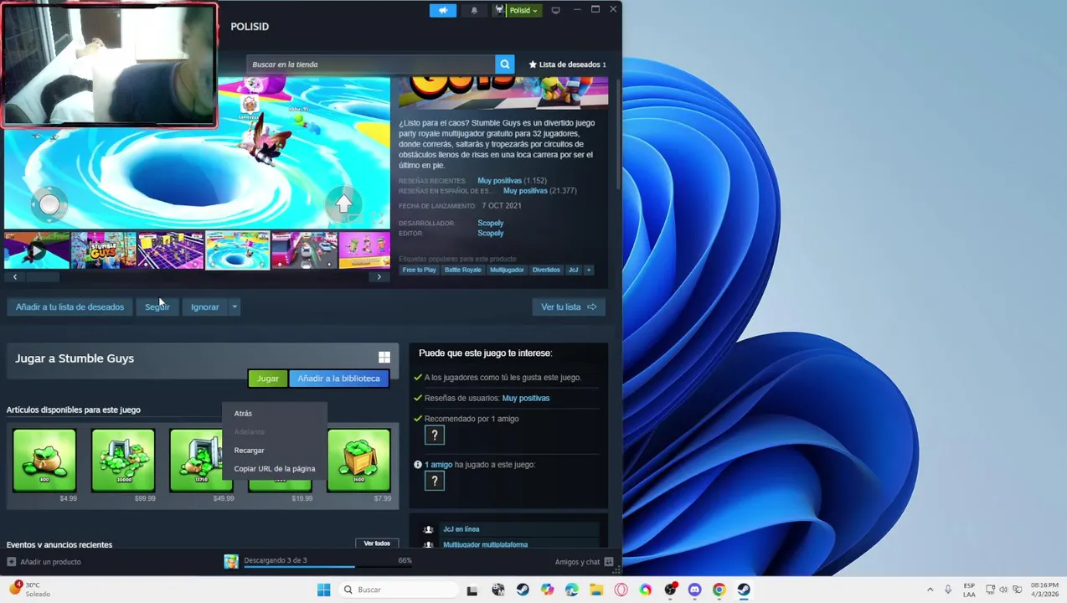
Task: Click the jump arrow on game screenshot
Action: (x=343, y=204)
